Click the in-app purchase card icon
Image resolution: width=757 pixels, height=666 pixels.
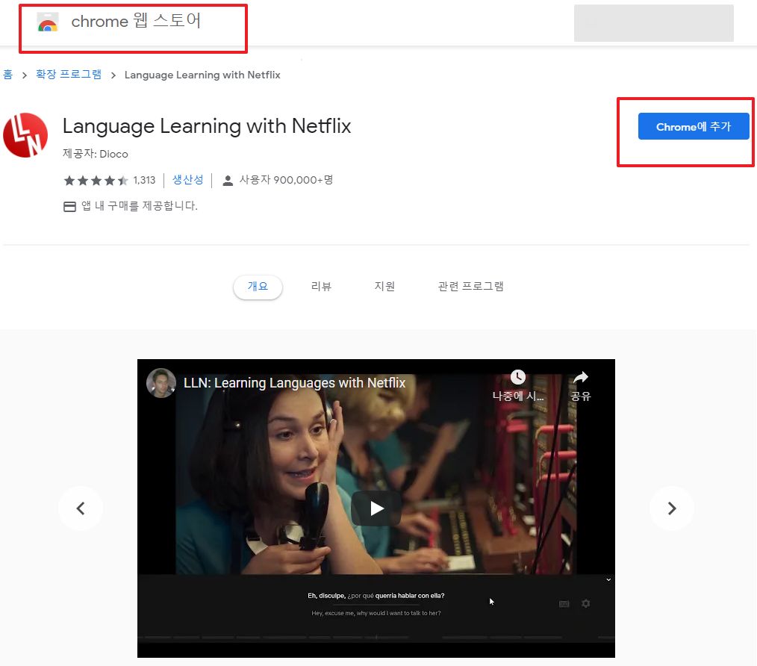pyautogui.click(x=69, y=207)
